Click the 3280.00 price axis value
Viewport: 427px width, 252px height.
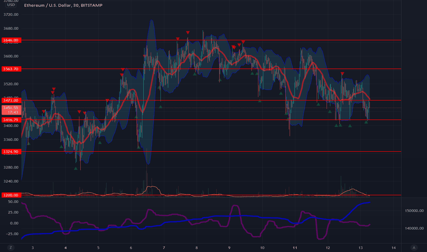click(11, 167)
